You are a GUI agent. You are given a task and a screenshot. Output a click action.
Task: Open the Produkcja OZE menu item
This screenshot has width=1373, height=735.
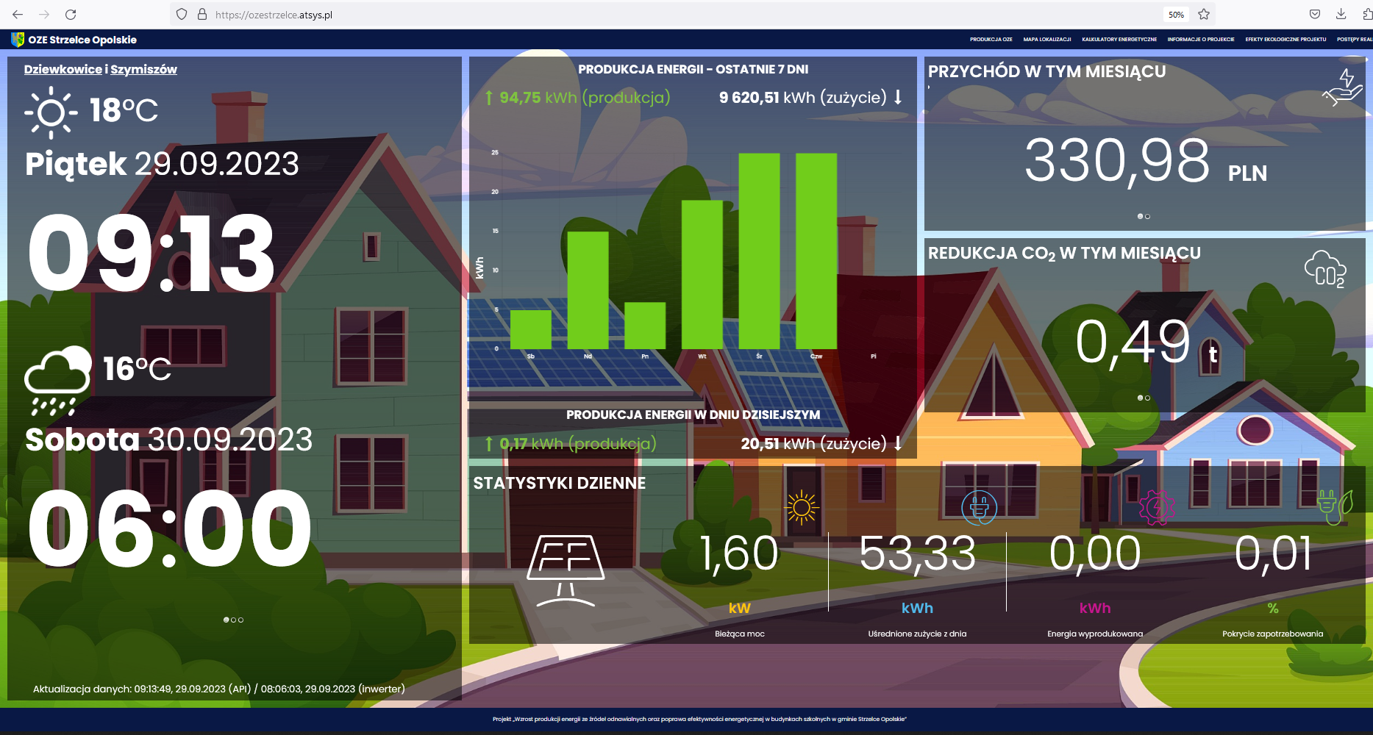tap(991, 40)
